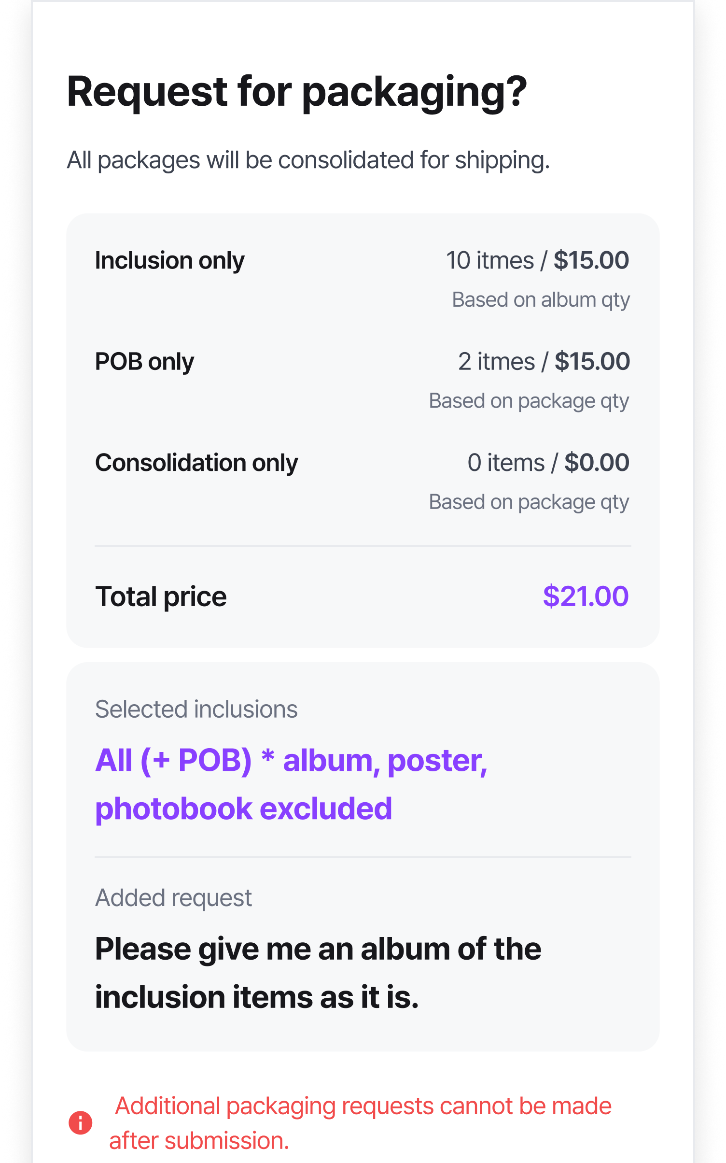Click the "Request for packaging?" heading

click(296, 92)
